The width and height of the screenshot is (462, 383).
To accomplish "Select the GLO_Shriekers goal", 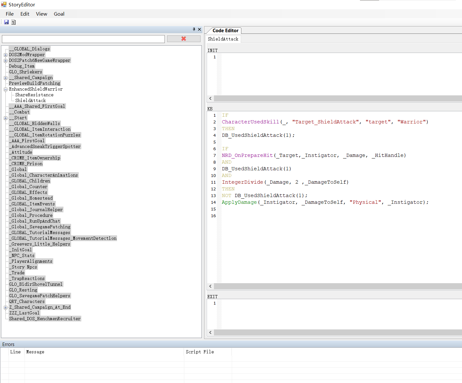I will coord(26,72).
